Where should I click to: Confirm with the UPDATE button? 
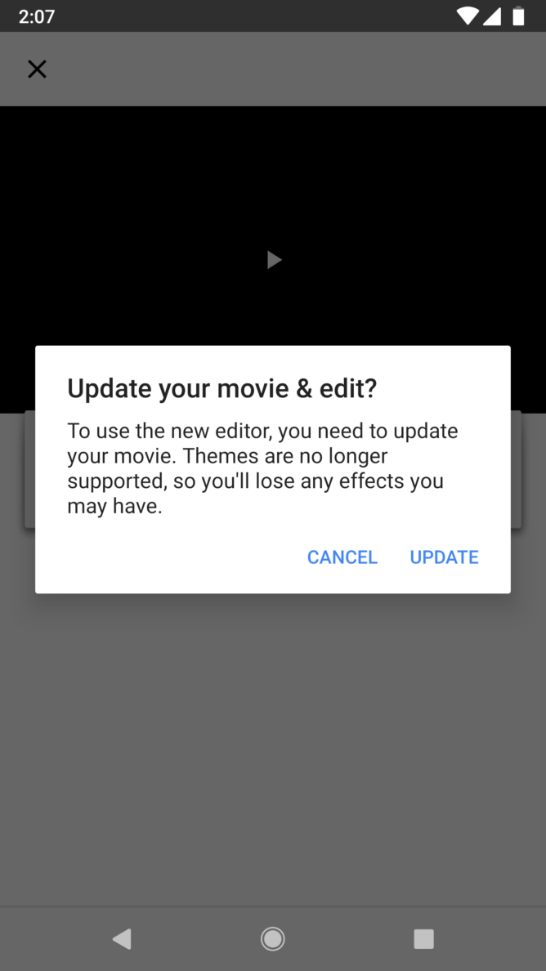pos(444,557)
